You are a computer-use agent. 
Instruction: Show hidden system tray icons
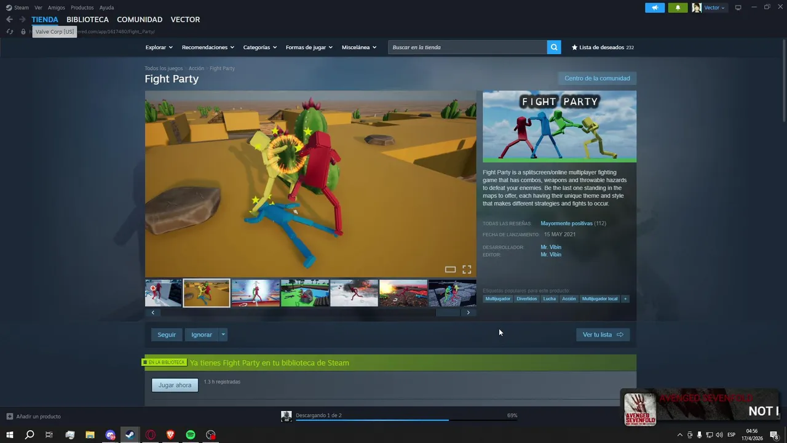[679, 435]
